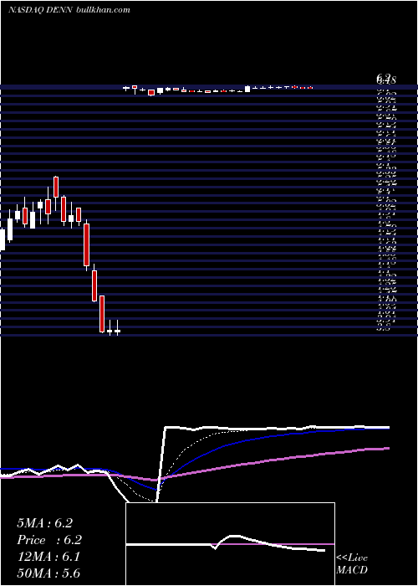Click the 'NASDAQ DENN bullkhan.com' chart title
Screen dimensions: 418x586
(x=69, y=10)
